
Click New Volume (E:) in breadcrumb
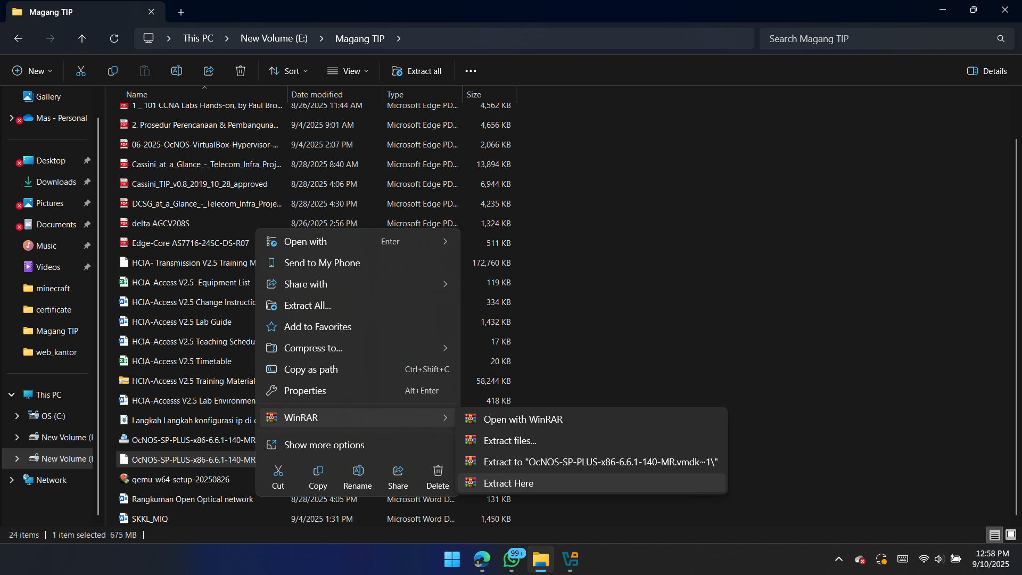(x=274, y=38)
